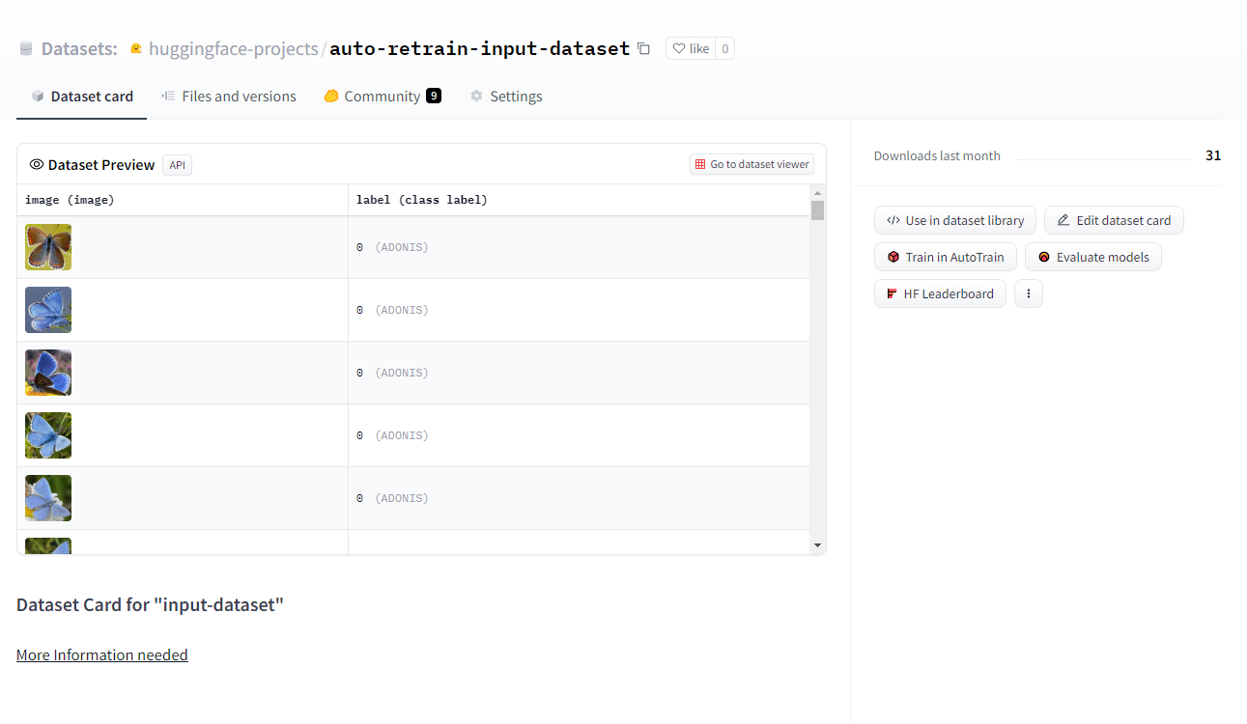The image size is (1247, 724).
Task: Click the grid icon on Go to dataset viewer
Action: (x=698, y=163)
